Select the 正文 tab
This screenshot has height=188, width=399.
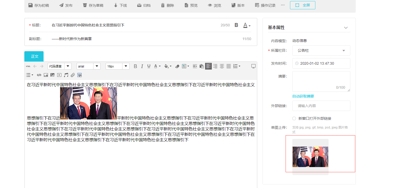pos(34,56)
